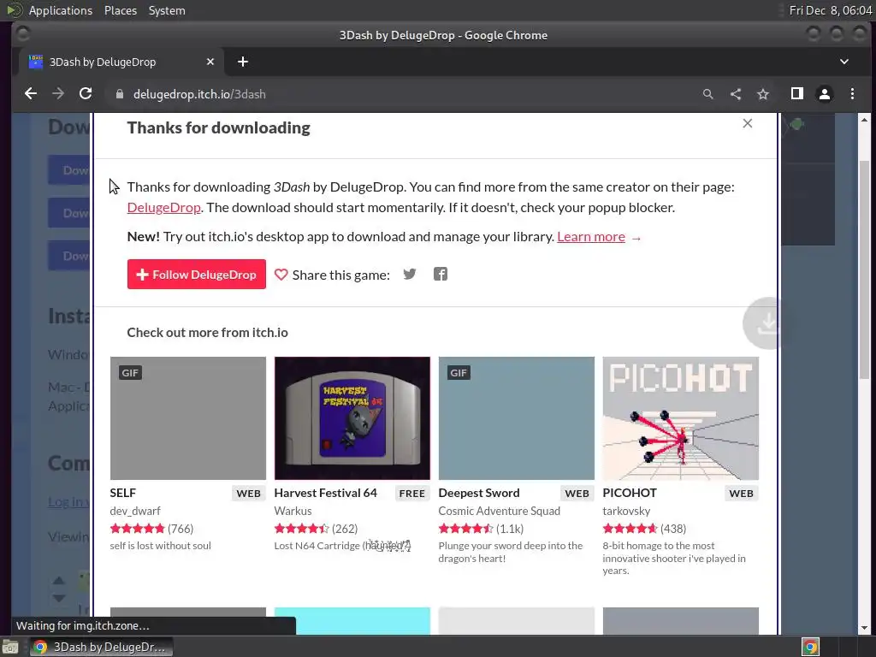Bookmark this tab with star icon

(762, 94)
